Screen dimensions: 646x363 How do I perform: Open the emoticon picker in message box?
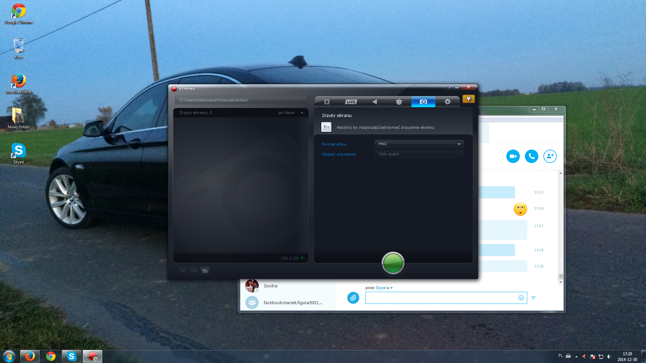coord(521,298)
